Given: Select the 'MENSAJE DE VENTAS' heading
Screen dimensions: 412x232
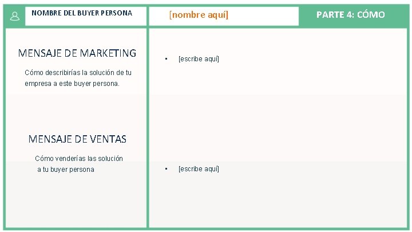Looking at the screenshot, I should point(77,139).
